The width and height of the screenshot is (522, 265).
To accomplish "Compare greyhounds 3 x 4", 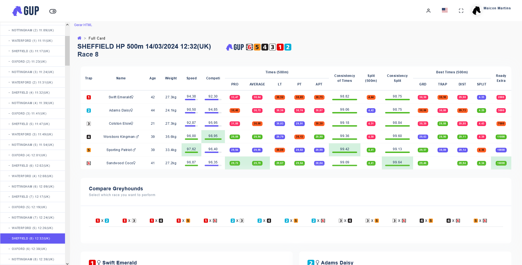I will click(x=345, y=221).
